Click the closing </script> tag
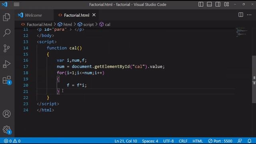256x144 pixels. [48, 104]
